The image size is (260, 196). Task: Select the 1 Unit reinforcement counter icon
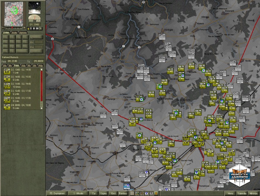7,71
